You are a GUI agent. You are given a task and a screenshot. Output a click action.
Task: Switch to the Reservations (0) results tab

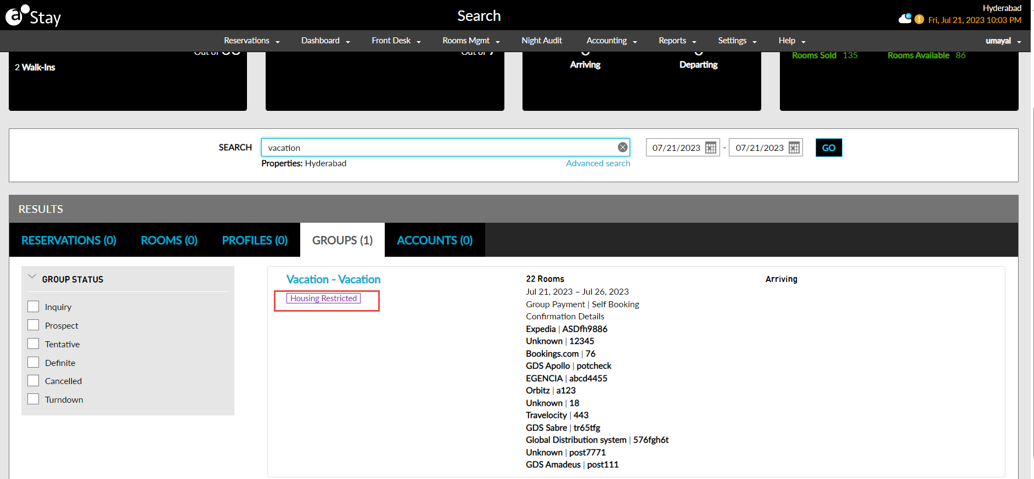coord(69,240)
